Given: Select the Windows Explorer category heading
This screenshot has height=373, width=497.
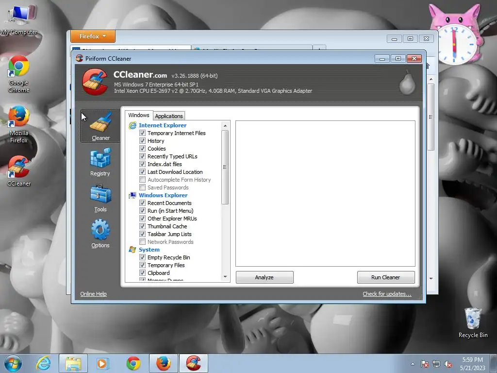Looking at the screenshot, I should 163,195.
